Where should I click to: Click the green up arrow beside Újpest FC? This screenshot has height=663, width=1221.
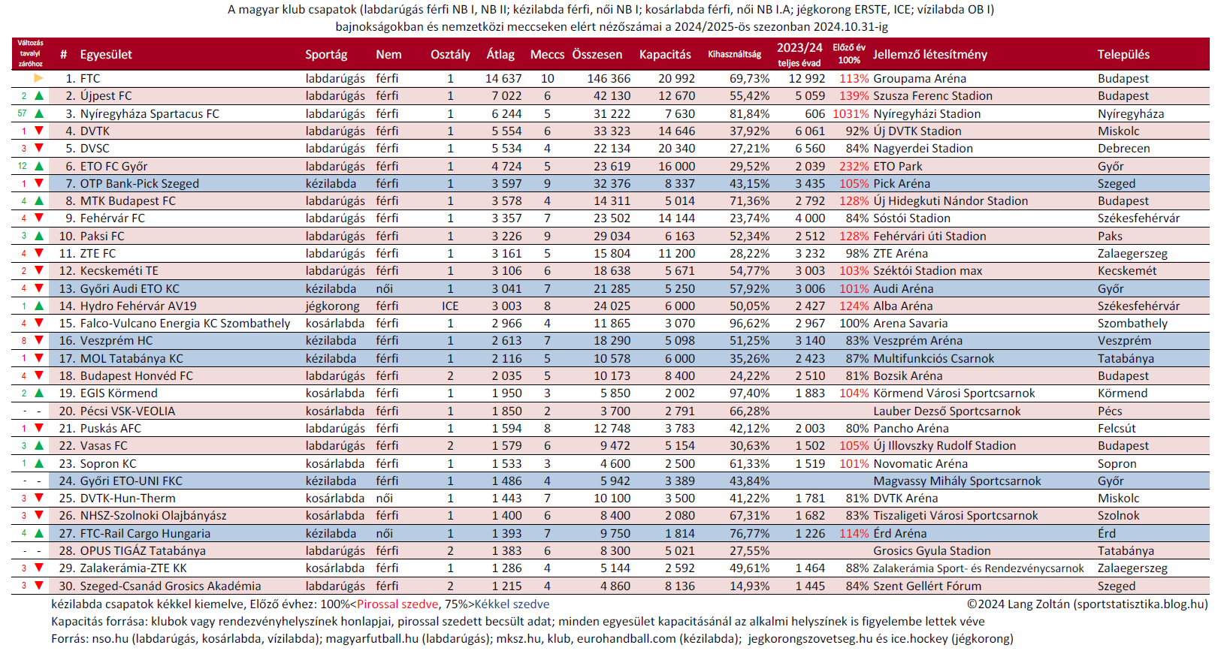click(x=39, y=95)
